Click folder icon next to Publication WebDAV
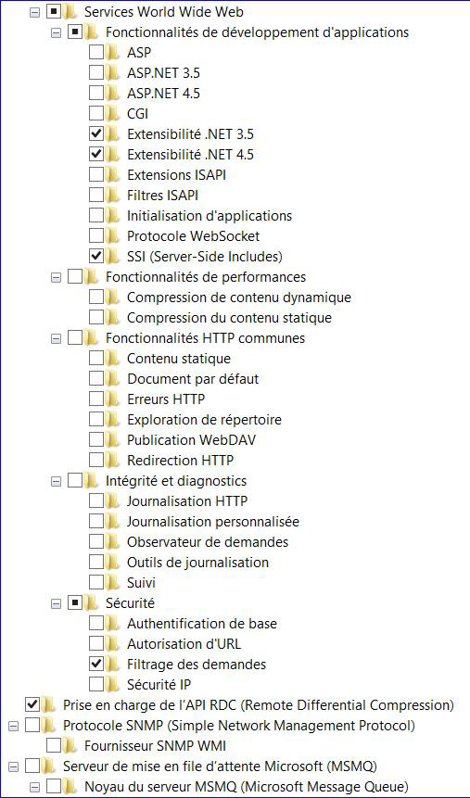The height and width of the screenshot is (798, 470). (112, 439)
